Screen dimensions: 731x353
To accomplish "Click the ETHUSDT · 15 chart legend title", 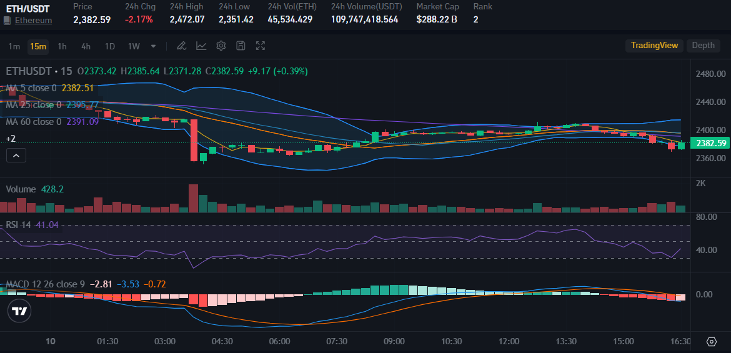I will click(x=39, y=71).
